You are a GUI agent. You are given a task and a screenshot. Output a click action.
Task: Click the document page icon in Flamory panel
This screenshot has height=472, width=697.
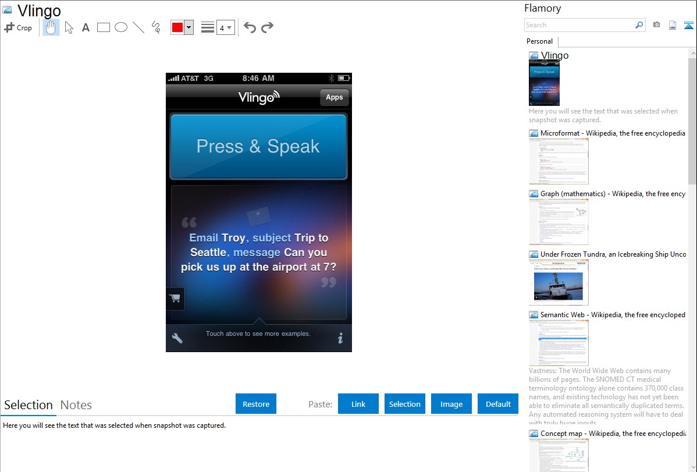click(673, 25)
